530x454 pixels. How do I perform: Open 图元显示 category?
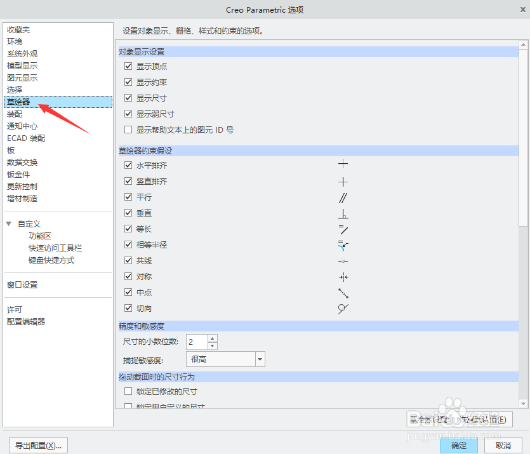pos(22,77)
